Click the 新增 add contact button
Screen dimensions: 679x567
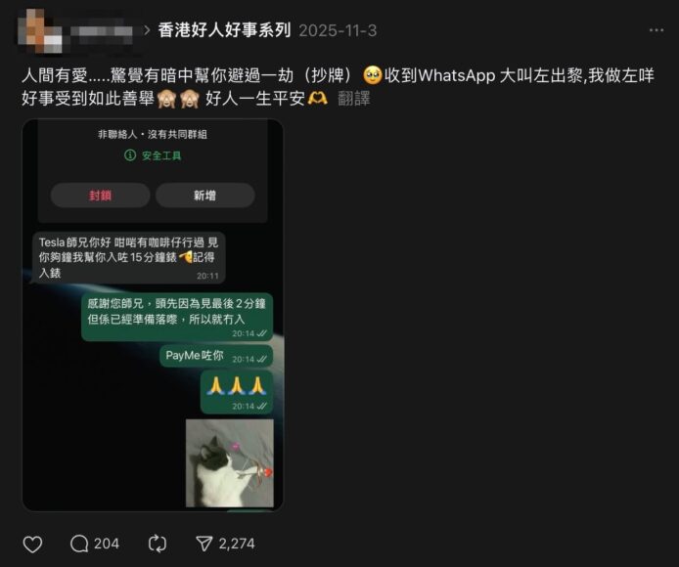pos(204,196)
